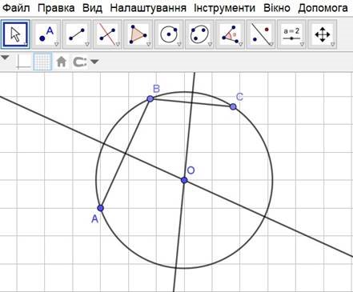
Task: Open Point tool options dropdown arrow
Action: (x=56, y=44)
